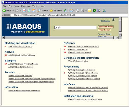Open the File menu
This screenshot has width=130, height=107.
tap(5, 6)
